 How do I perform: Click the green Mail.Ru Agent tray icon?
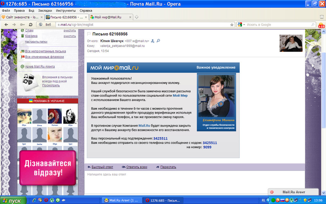273,200
